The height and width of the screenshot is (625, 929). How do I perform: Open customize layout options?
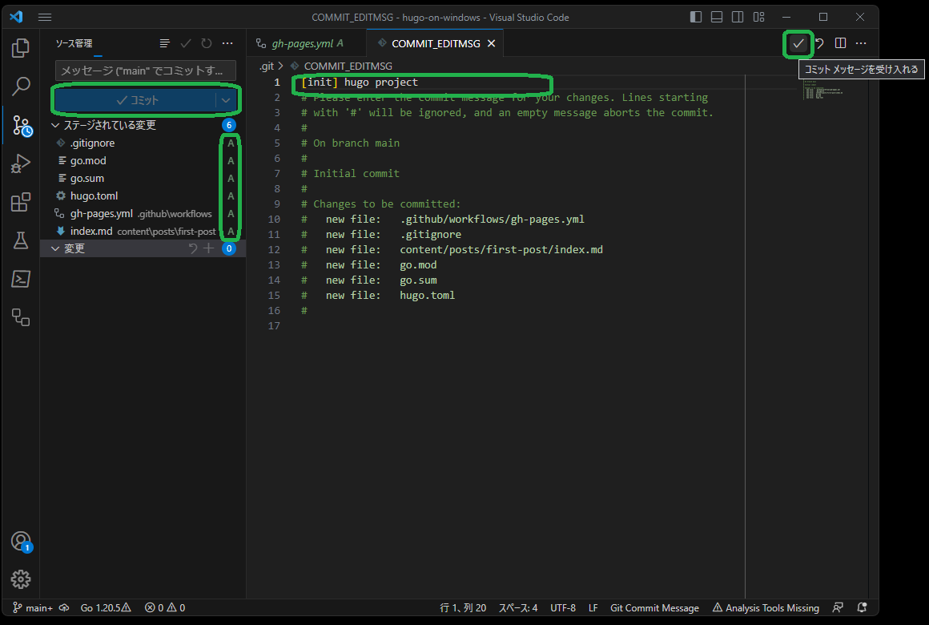point(759,17)
